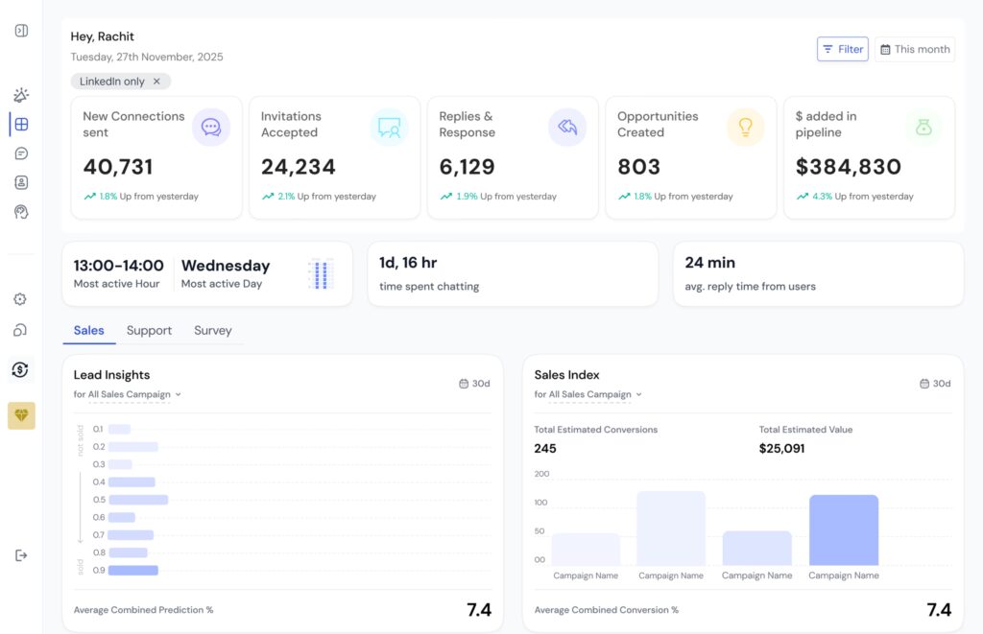
Task: Open the dashboard grid icon in sidebar
Action: 21,124
